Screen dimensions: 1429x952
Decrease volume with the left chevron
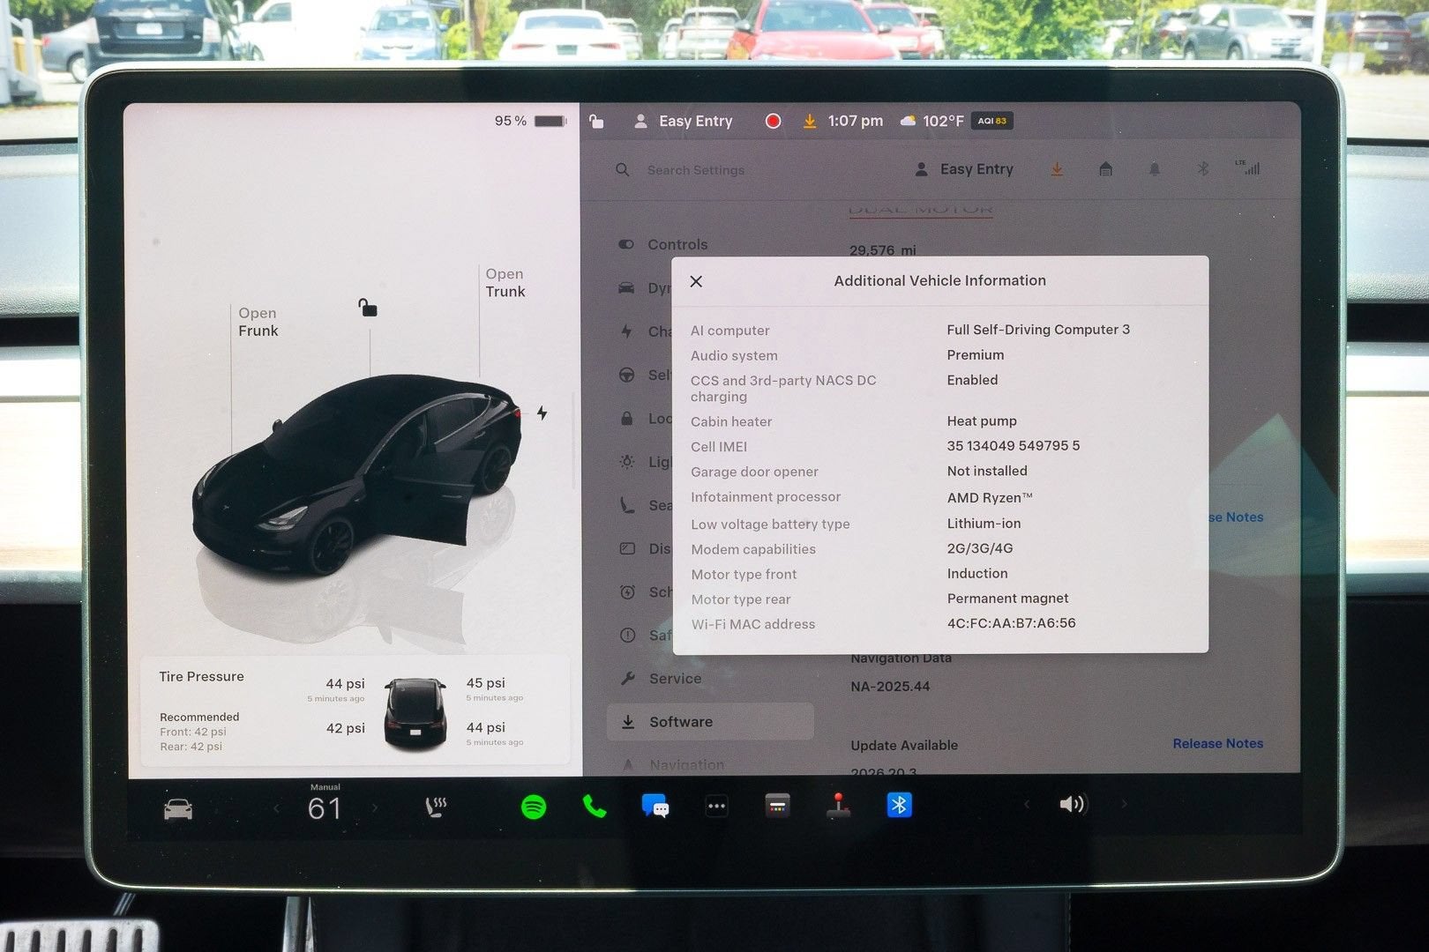click(x=1027, y=804)
